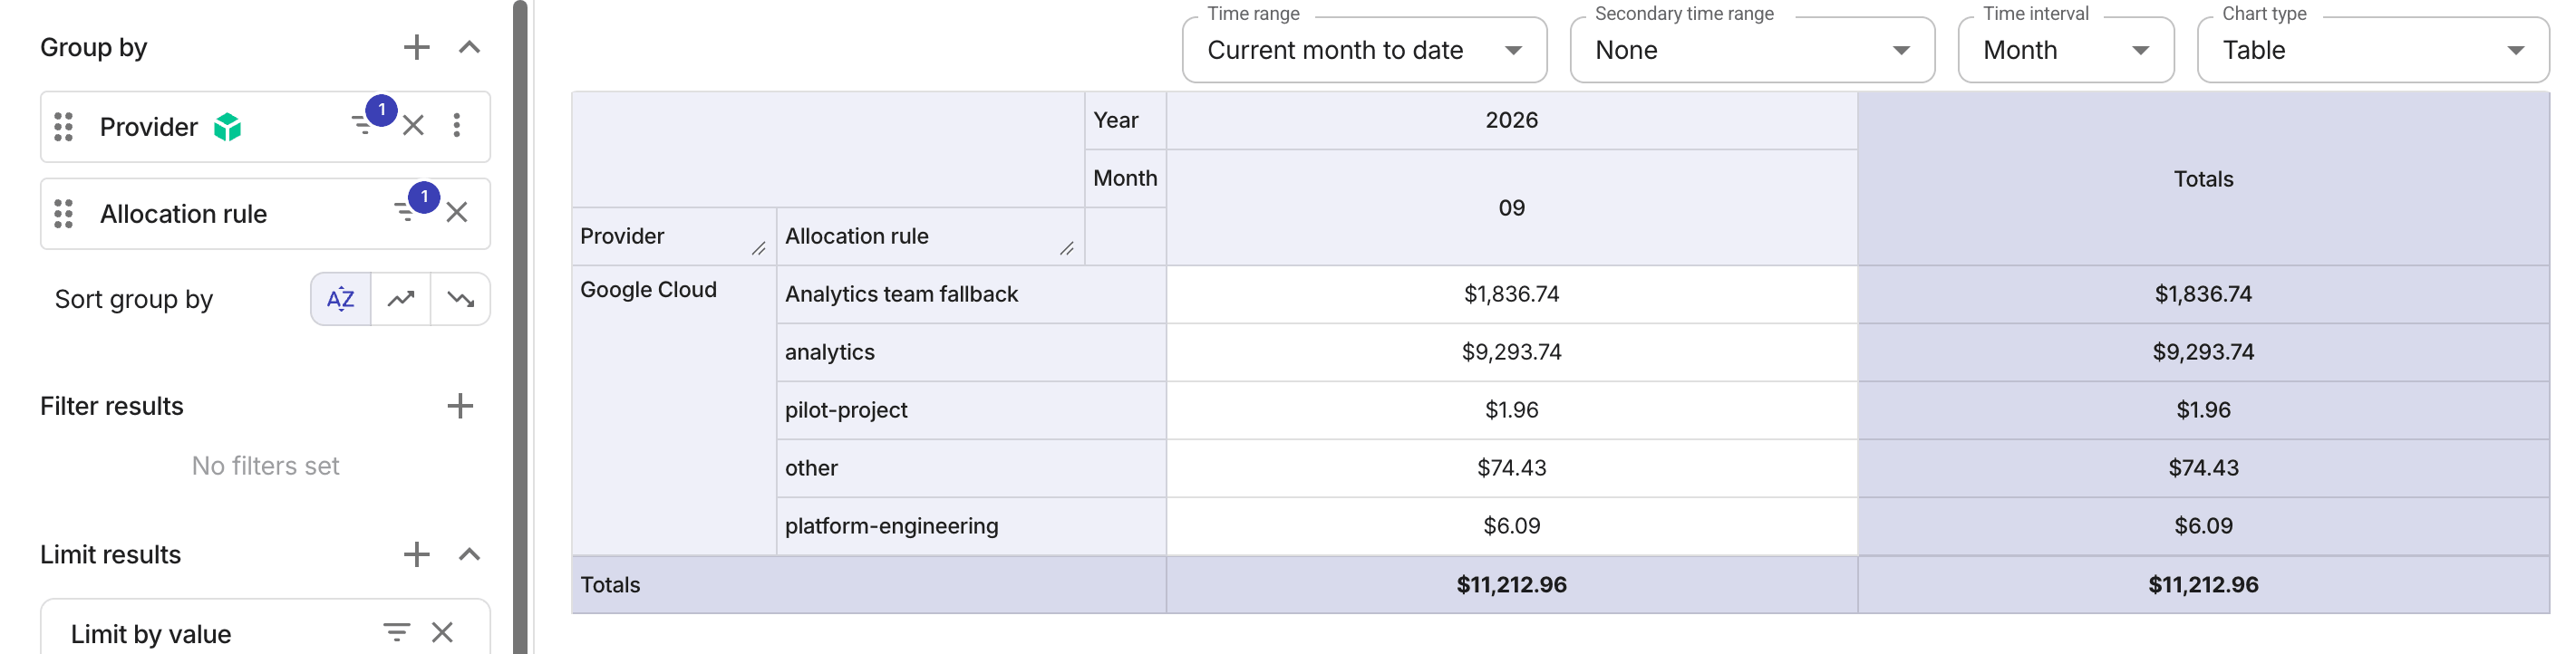2576x654 pixels.
Task: Click the Provider column resize handle
Action: 759,249
